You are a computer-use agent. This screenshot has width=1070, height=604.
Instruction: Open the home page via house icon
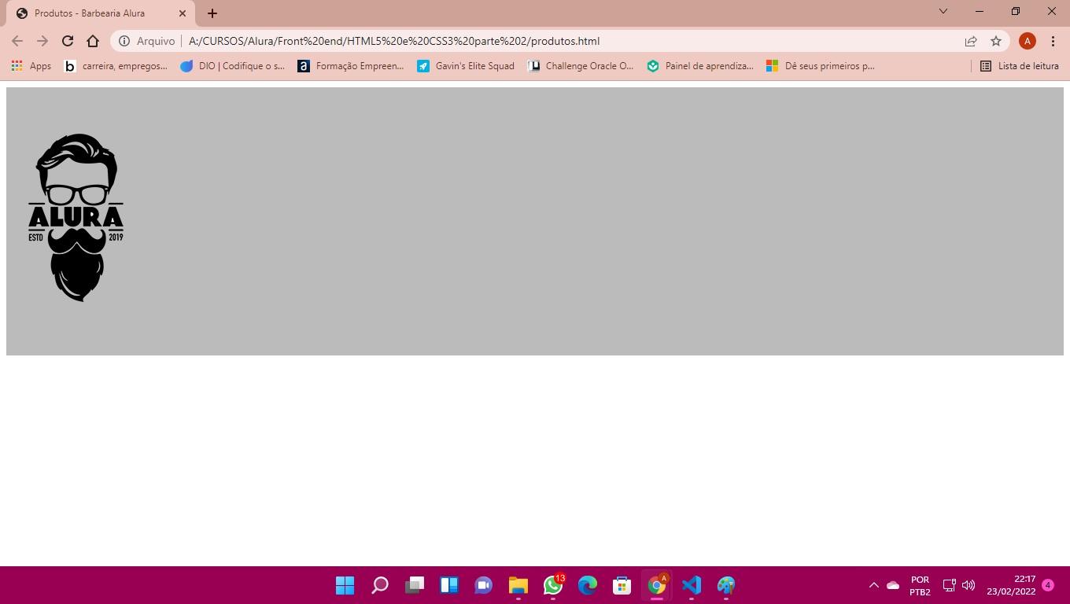93,41
